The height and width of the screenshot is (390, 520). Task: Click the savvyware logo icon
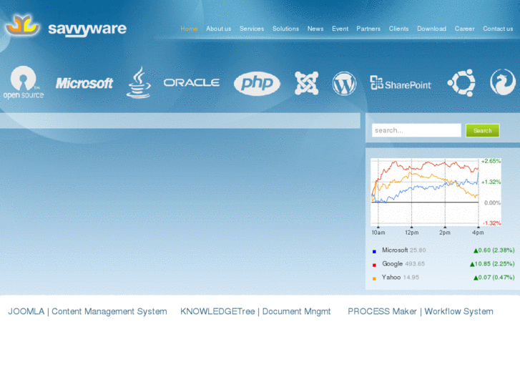point(22,25)
